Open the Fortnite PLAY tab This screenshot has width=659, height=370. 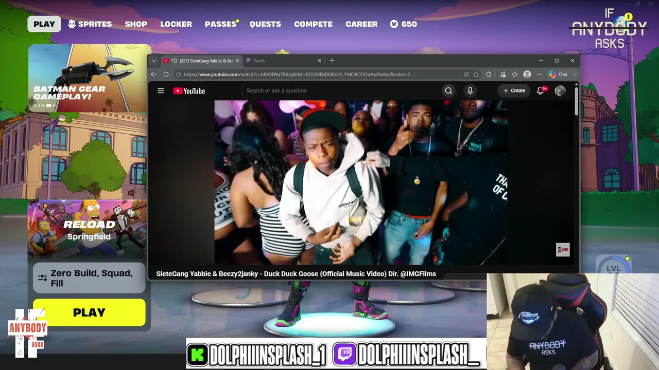(44, 24)
